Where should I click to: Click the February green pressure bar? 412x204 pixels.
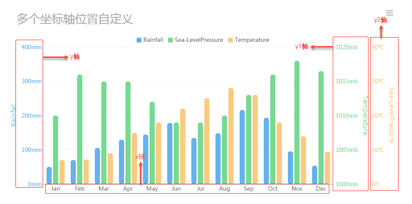coord(80,129)
